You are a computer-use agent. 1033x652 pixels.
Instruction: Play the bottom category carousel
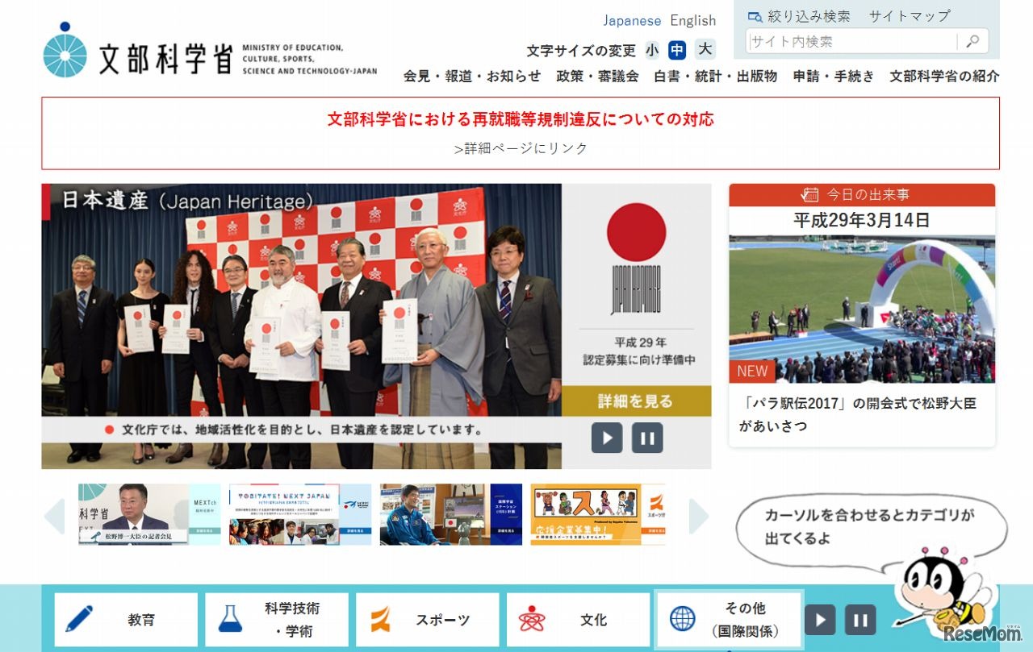[820, 620]
